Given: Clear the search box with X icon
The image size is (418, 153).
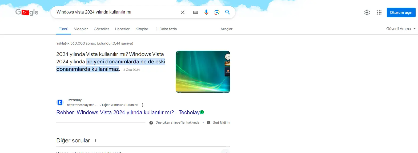Looking at the screenshot, I should (183, 12).
